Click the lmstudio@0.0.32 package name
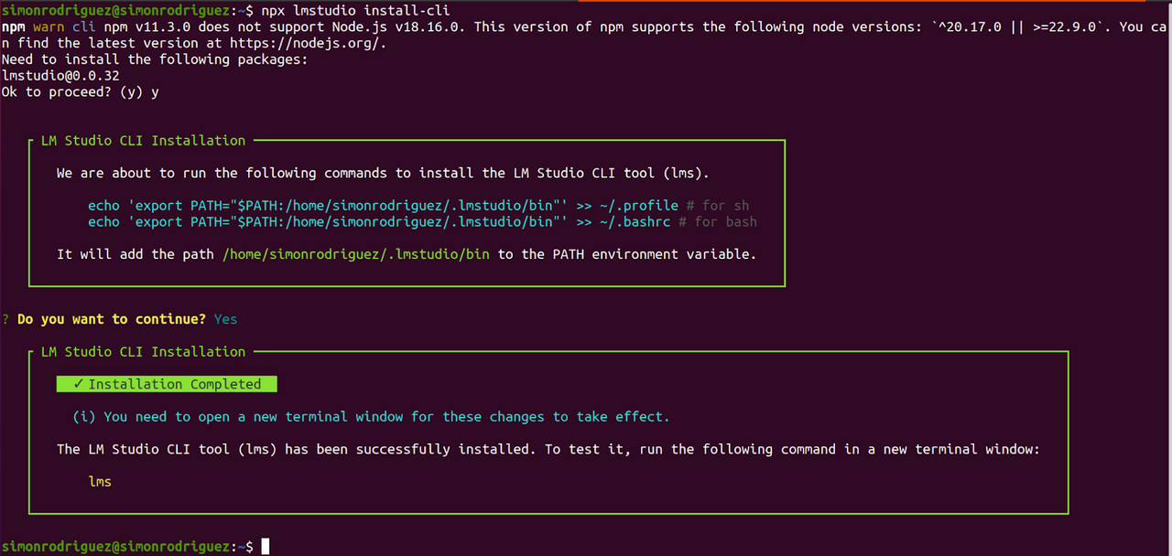Viewport: 1172px width, 556px height. point(60,76)
